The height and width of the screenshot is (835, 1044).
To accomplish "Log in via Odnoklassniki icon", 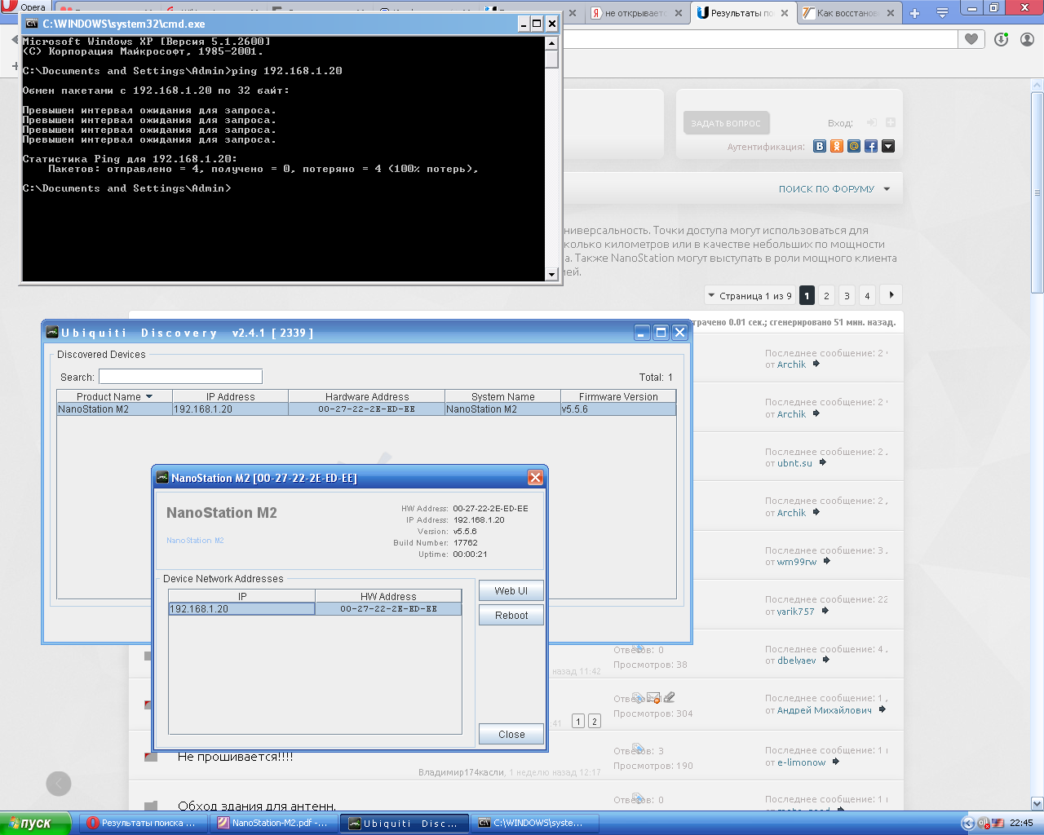I will (837, 146).
